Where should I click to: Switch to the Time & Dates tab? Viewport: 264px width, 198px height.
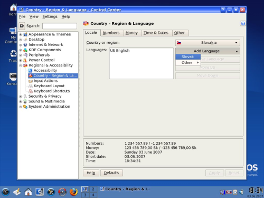click(x=157, y=33)
